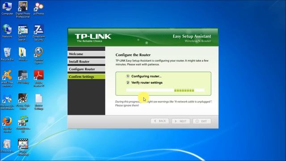Click the 'Configuring router...' text
The height and width of the screenshot is (161, 286).
click(x=146, y=76)
